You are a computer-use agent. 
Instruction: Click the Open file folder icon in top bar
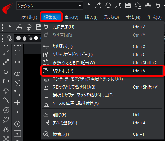point(98,6)
